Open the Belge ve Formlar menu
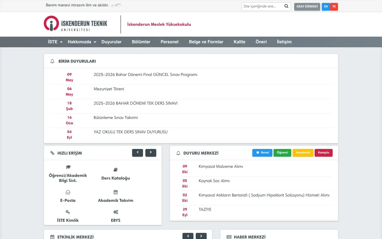The height and width of the screenshot is (239, 382). [206, 42]
